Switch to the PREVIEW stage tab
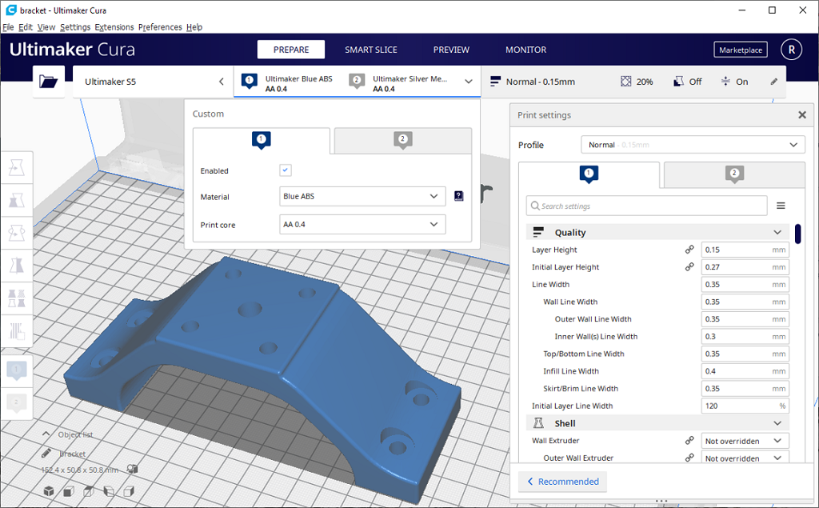819x508 pixels. [x=451, y=50]
